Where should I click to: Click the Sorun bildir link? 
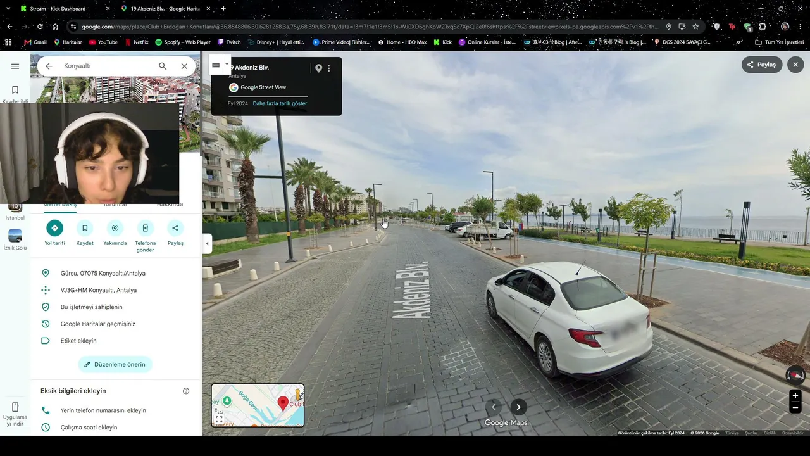793,433
